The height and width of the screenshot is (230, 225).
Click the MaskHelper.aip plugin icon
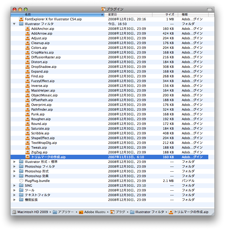point(28,90)
